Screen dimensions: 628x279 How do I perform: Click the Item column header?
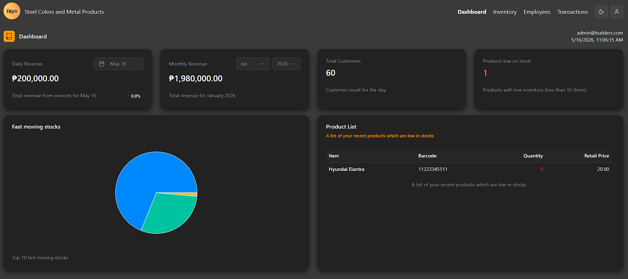(334, 156)
